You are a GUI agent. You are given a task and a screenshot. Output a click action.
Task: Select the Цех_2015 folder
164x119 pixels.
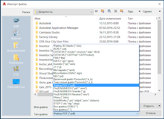pyautogui.click(x=45, y=87)
